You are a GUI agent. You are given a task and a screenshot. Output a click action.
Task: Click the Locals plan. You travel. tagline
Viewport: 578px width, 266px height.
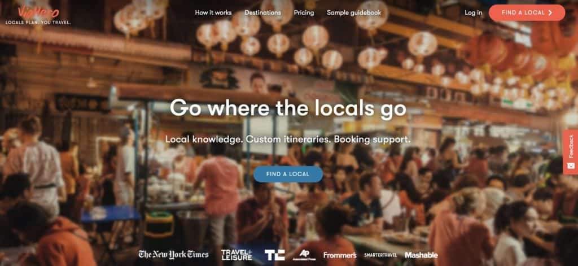[x=38, y=23]
